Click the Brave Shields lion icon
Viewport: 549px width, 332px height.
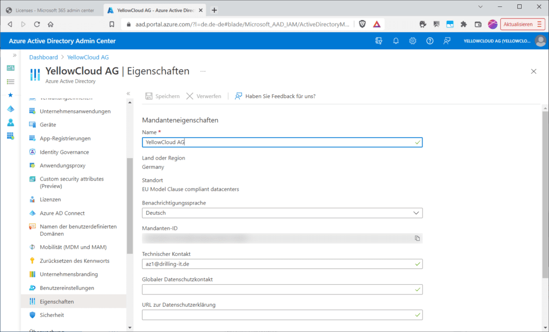(362, 24)
